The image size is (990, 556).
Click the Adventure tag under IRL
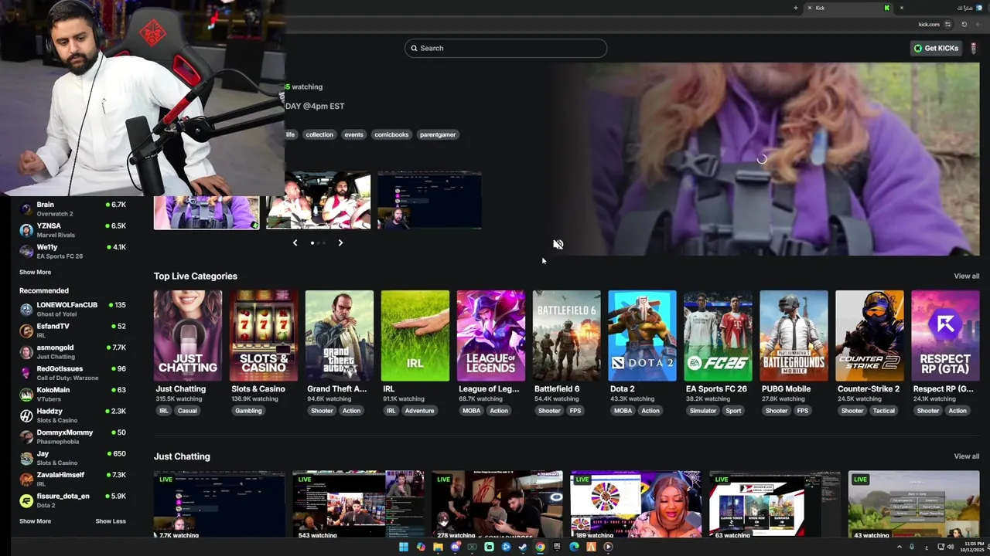click(419, 411)
